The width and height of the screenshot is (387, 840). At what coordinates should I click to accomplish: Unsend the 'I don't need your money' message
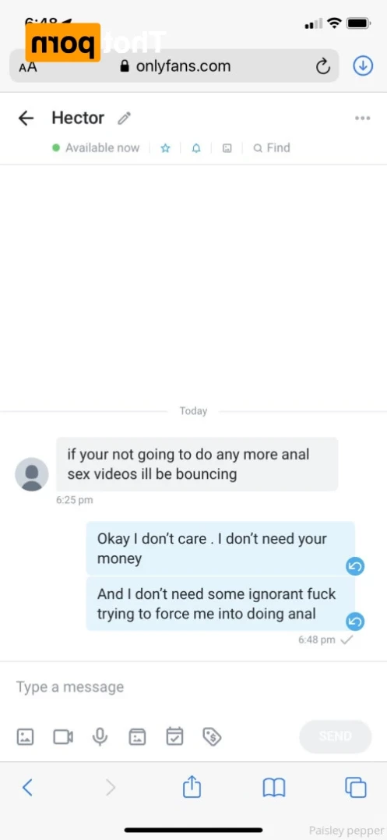[x=355, y=565]
